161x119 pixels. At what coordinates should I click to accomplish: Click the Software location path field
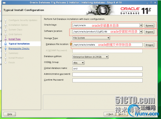[x=106, y=32]
